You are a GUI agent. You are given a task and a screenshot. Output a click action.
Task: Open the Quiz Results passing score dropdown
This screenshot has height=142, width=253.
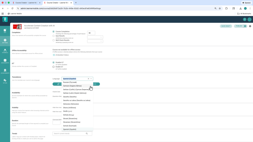pyautogui.click(x=95, y=37)
